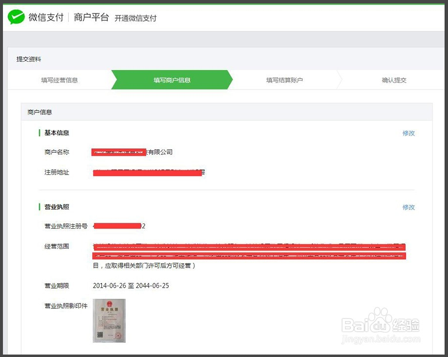This screenshot has height=357, width=448.
Task: Click the redacted 商户名称 company value
Action: pyautogui.click(x=132, y=152)
